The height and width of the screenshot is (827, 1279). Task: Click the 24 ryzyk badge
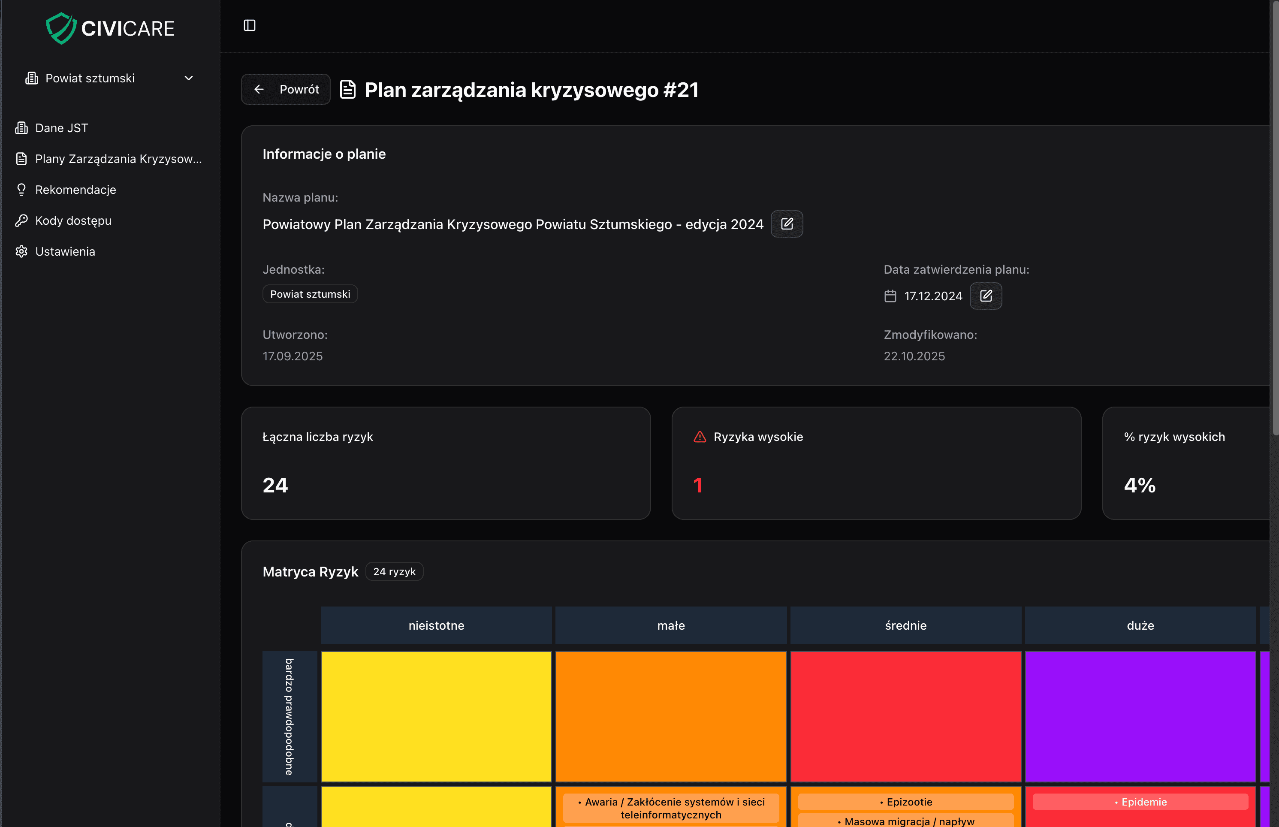[x=394, y=571]
